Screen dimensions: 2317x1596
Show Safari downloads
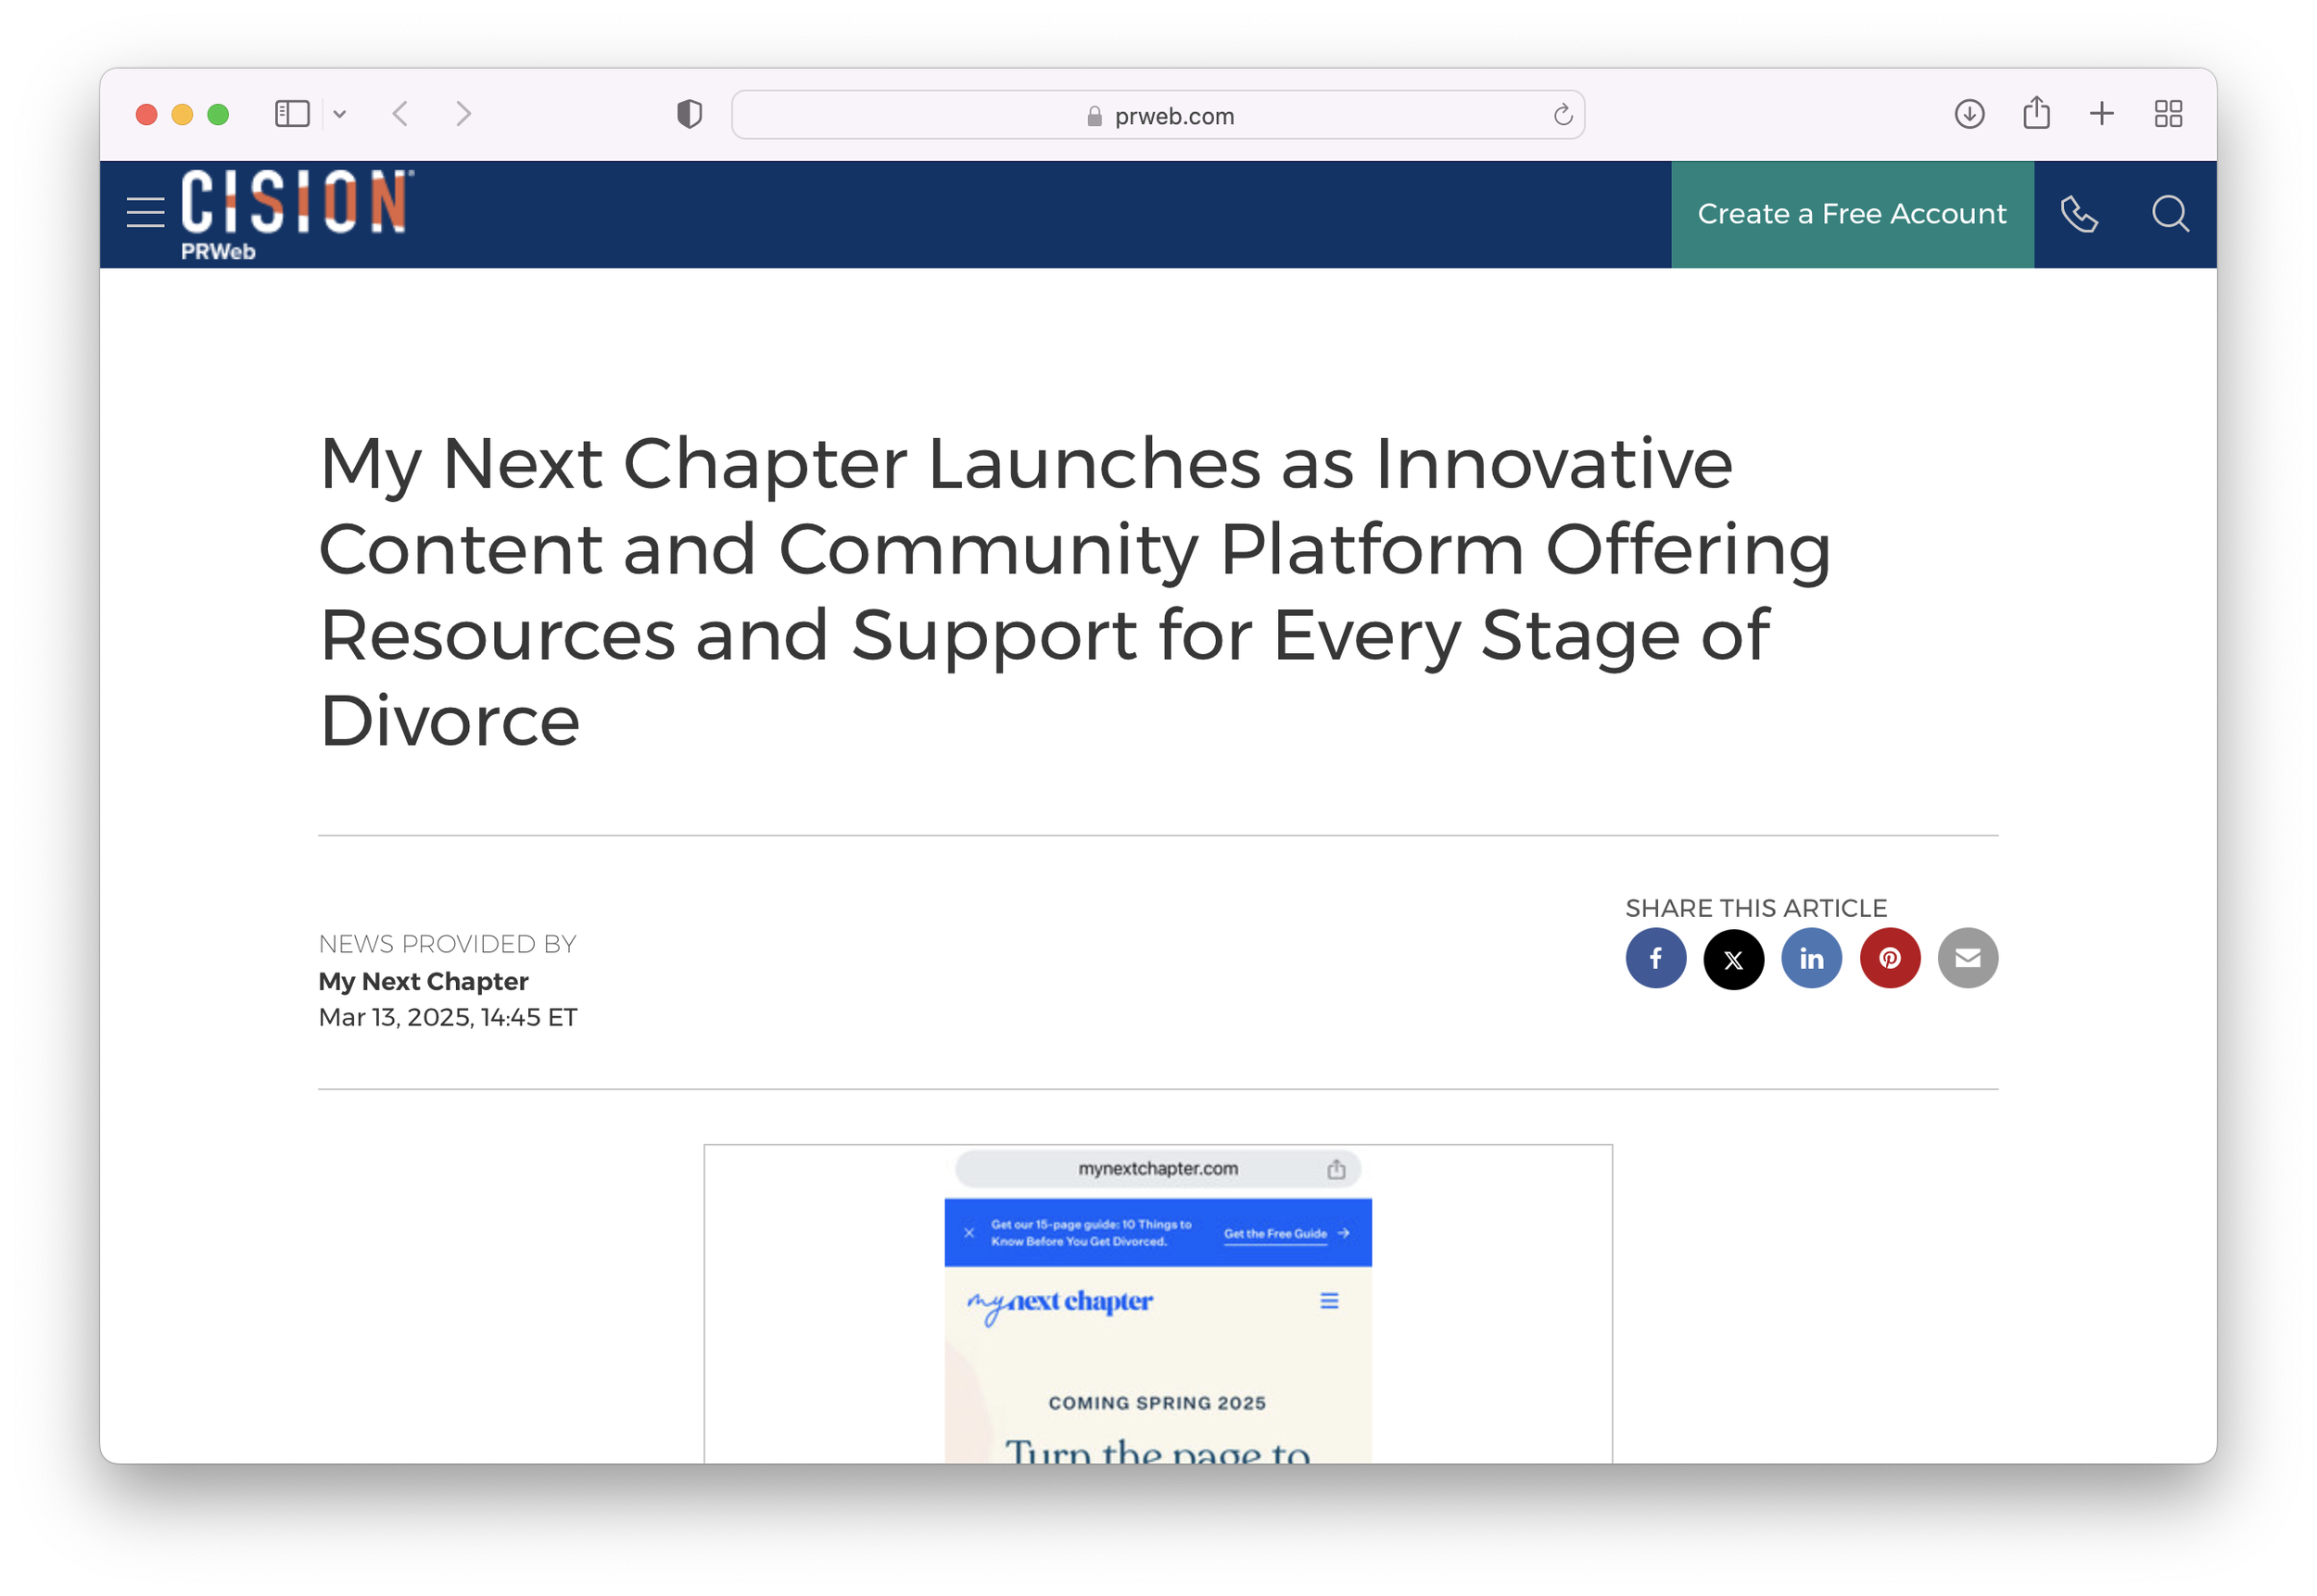(1969, 114)
